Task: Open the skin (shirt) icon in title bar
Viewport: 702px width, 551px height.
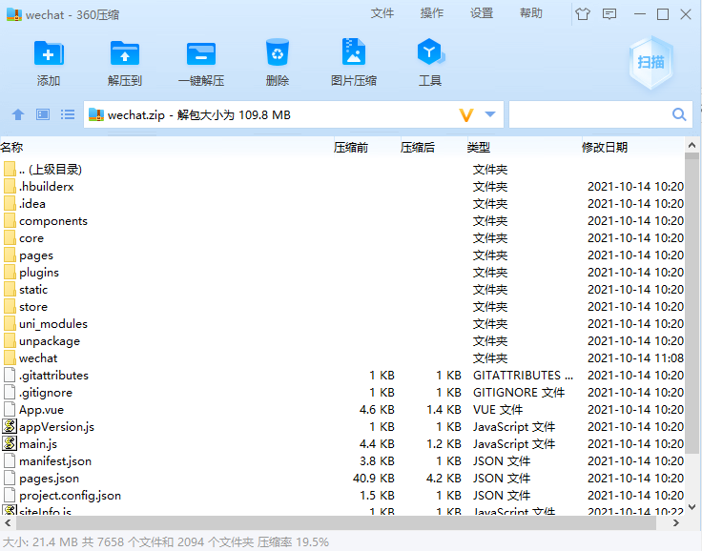Action: pos(583,14)
